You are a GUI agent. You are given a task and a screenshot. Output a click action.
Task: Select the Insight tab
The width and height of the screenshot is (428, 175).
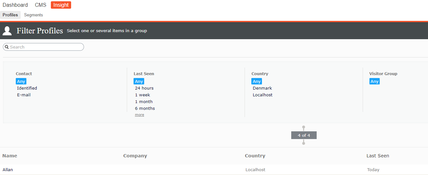61,5
